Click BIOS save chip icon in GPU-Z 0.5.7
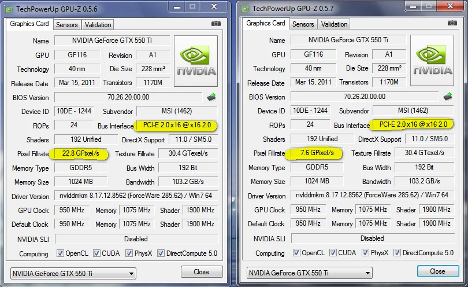 click(x=448, y=96)
